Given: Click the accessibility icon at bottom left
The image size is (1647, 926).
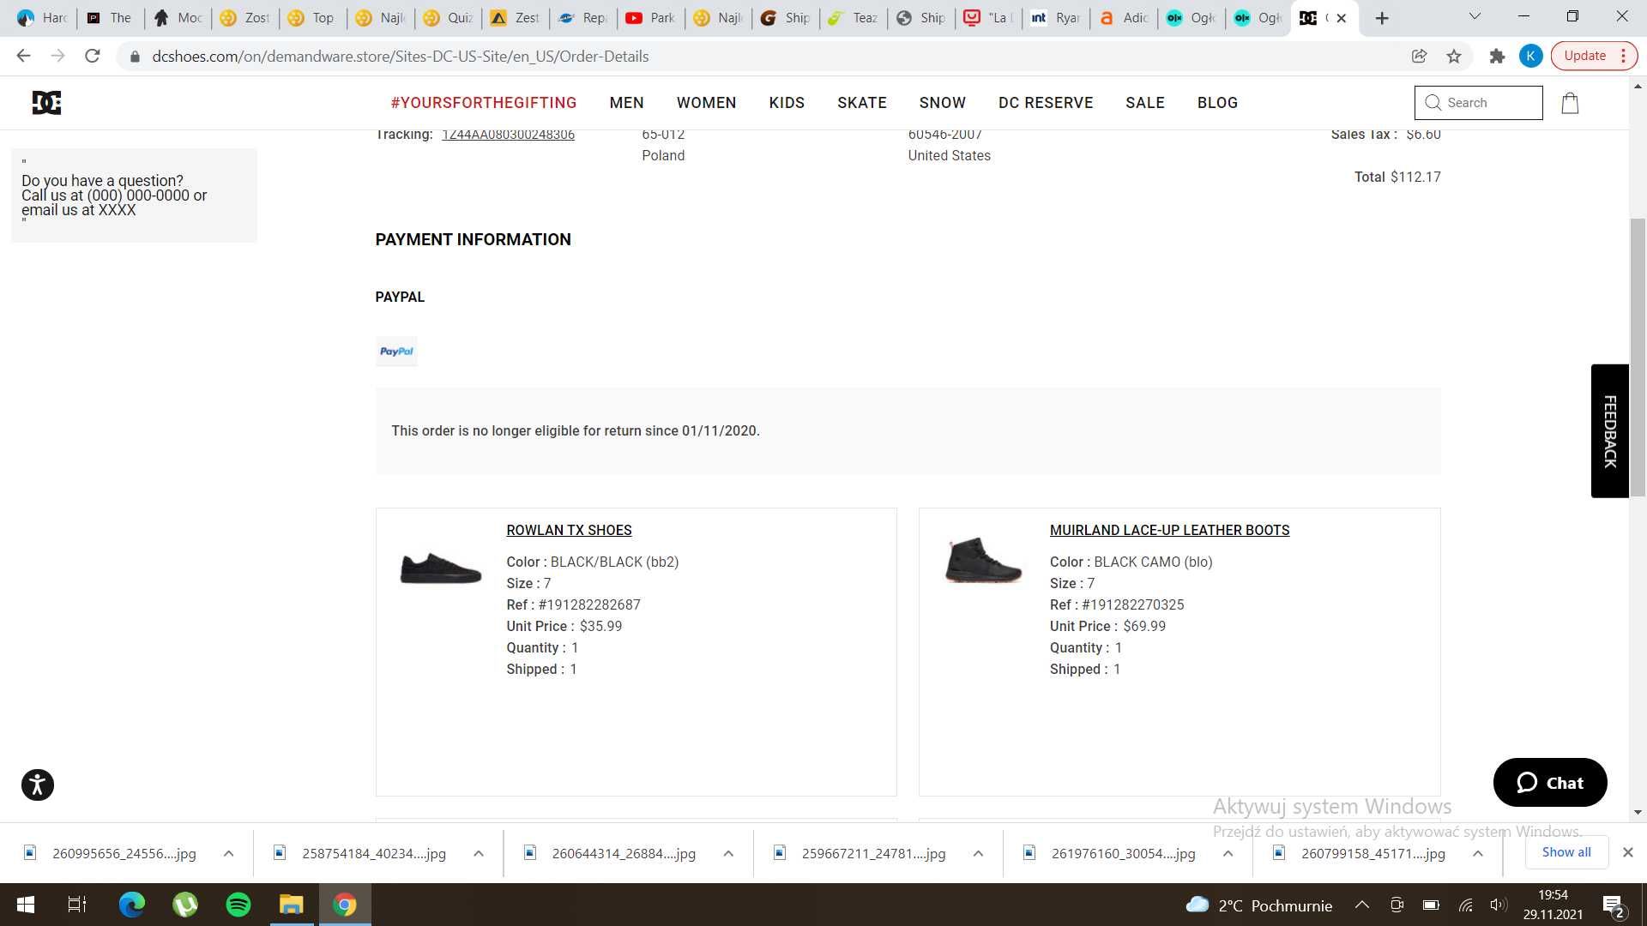Looking at the screenshot, I should 38,785.
